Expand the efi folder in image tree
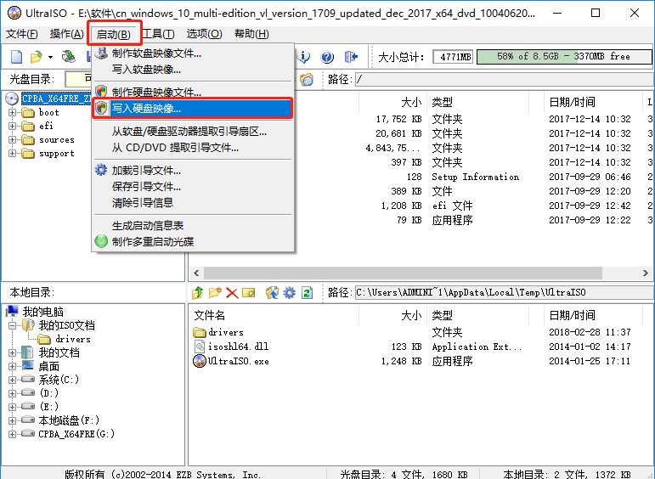655x479 pixels. (12, 126)
